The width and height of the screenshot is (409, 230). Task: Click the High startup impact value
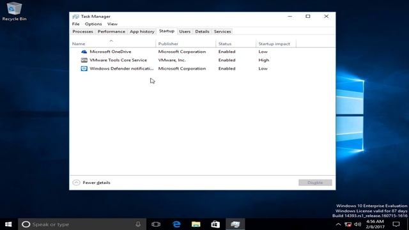(264, 60)
